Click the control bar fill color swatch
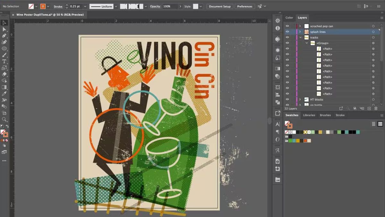This screenshot has width=385, height=217. pos(31,6)
